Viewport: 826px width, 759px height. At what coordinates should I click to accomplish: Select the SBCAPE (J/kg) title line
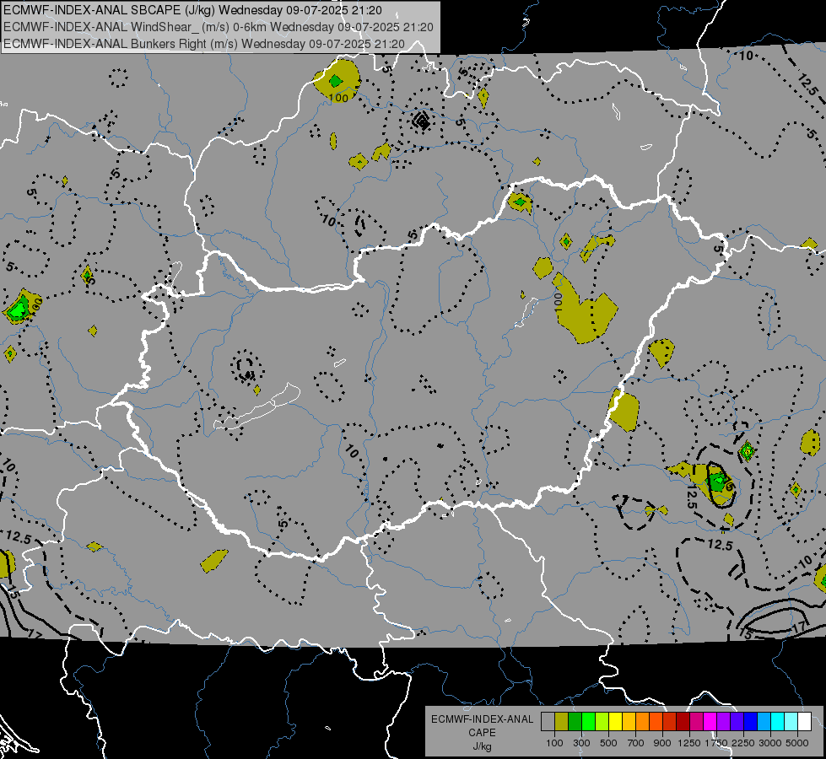pyautogui.click(x=193, y=10)
